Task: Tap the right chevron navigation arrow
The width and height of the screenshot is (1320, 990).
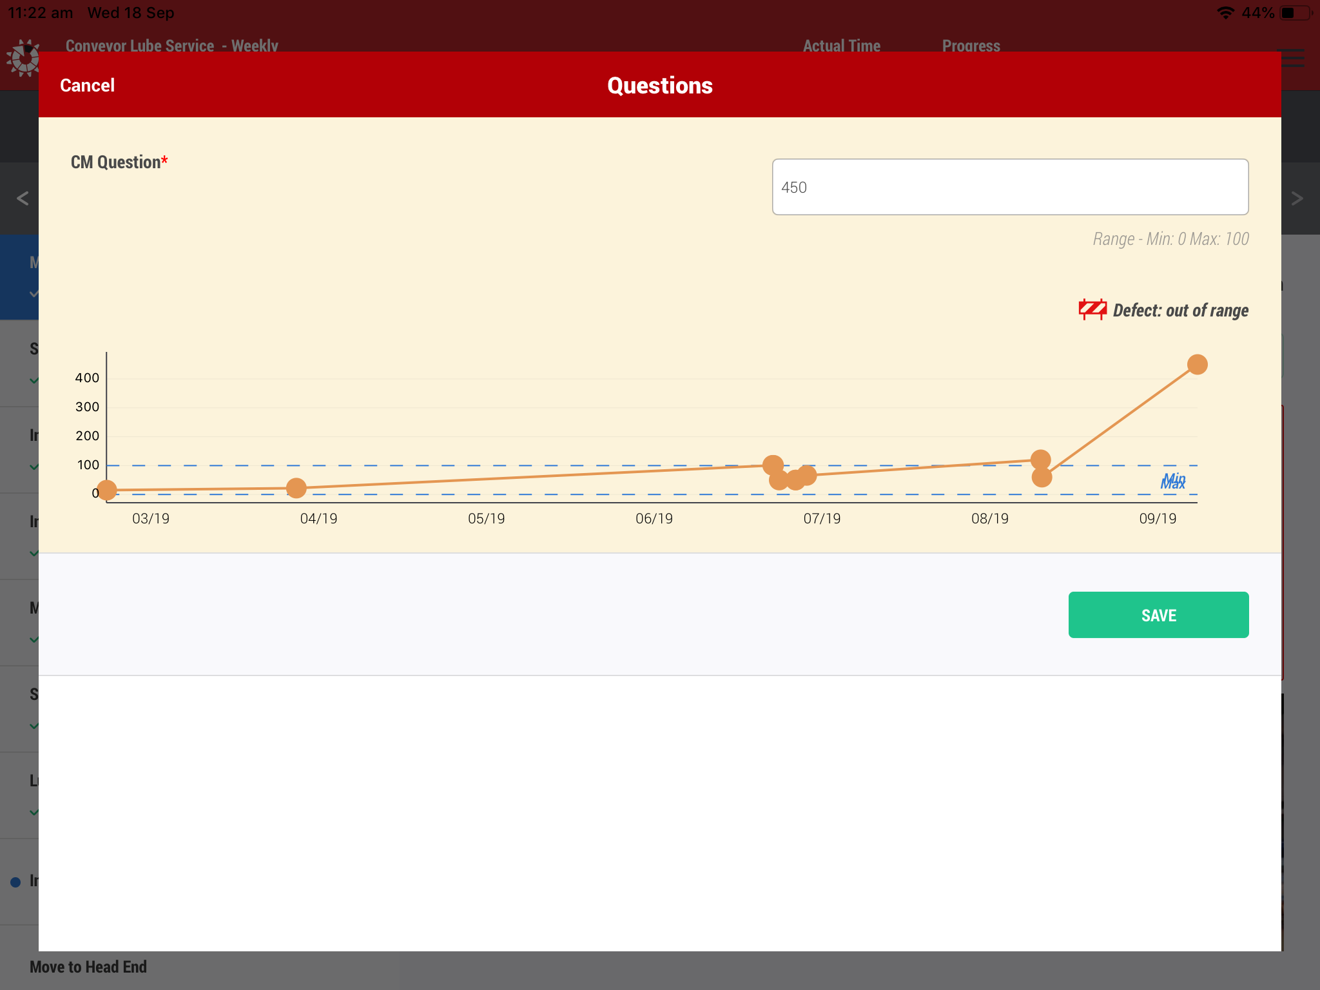Action: 1297,198
